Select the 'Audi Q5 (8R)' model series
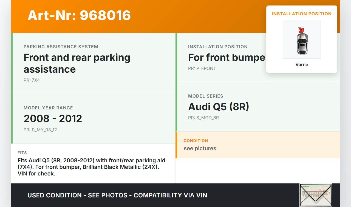Viewport: 351px width, 207px height. pyautogui.click(x=219, y=107)
